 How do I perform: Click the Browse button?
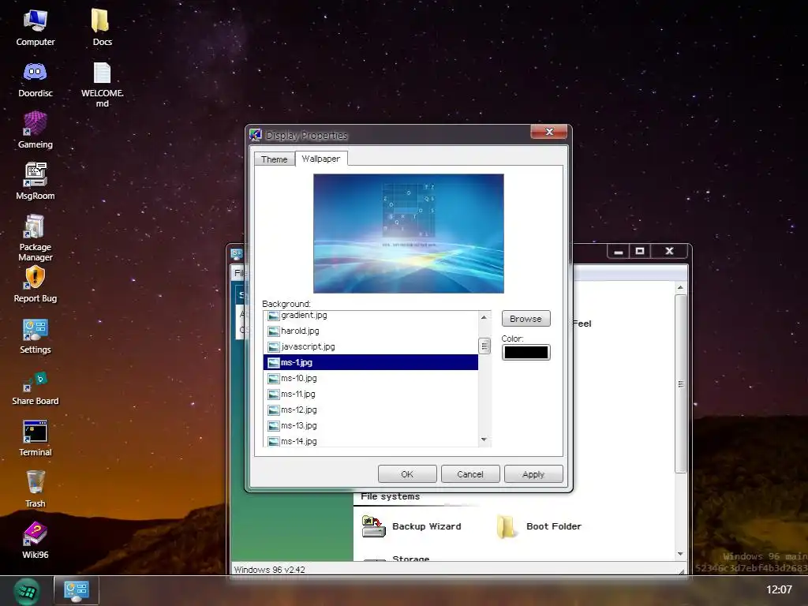(x=526, y=319)
